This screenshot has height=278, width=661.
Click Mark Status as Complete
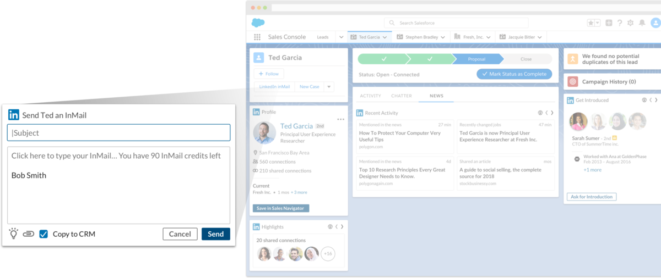tap(514, 74)
